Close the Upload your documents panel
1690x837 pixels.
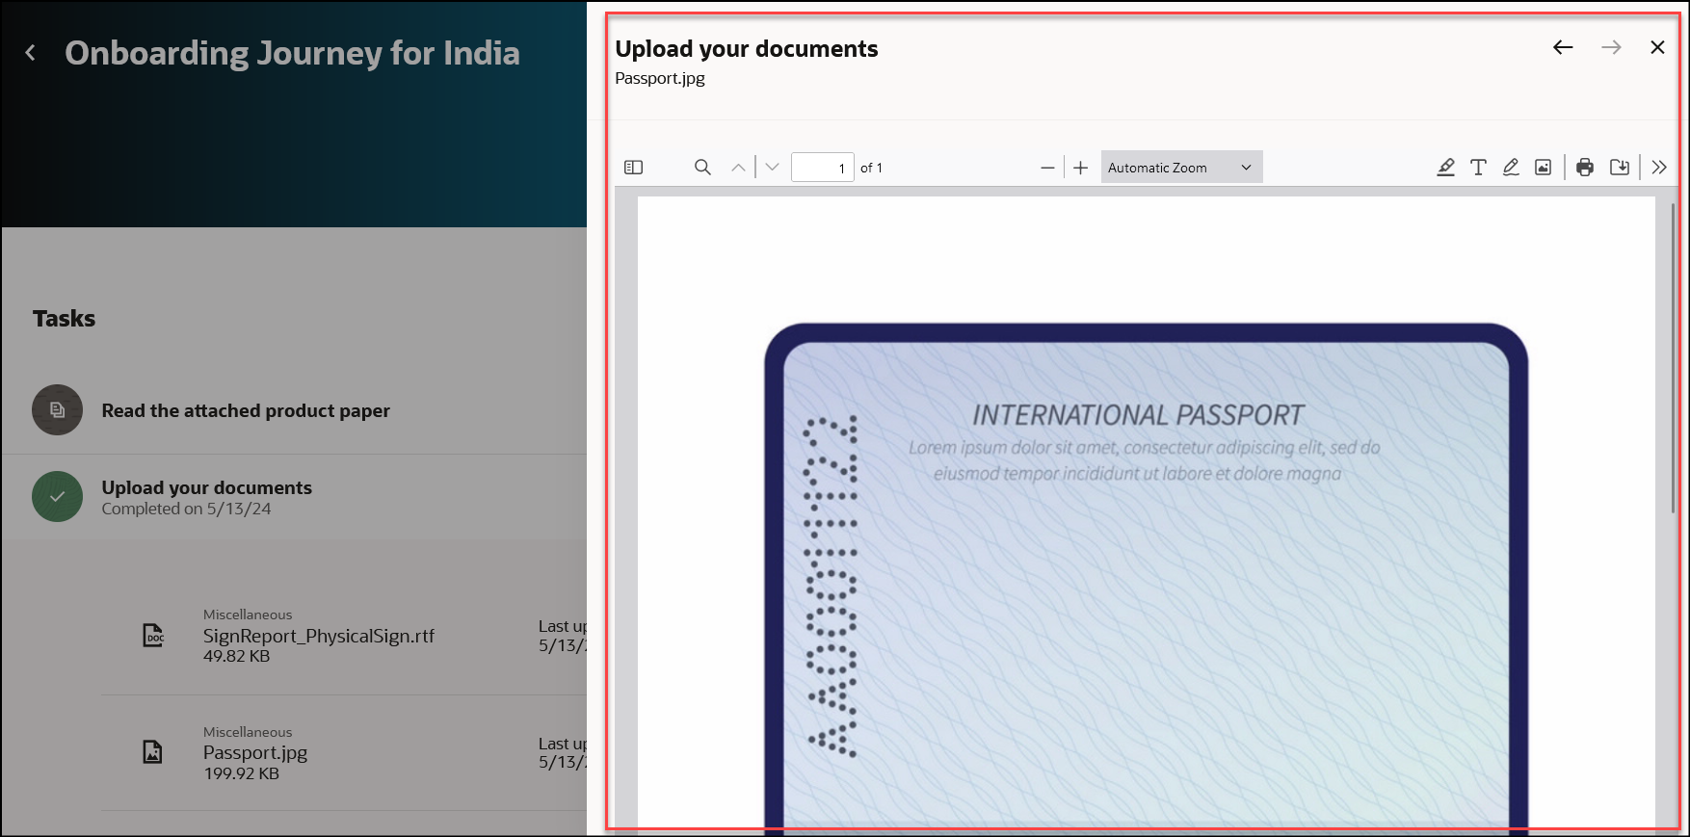tap(1657, 47)
